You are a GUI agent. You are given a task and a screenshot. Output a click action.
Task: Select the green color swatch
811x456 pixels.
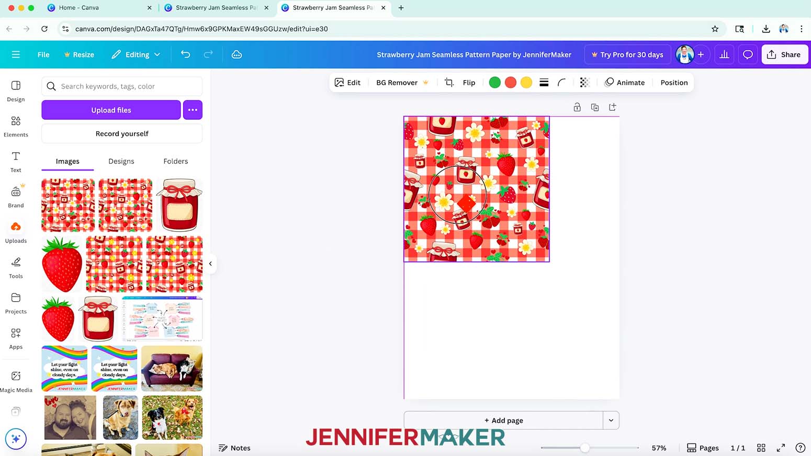[x=494, y=83]
